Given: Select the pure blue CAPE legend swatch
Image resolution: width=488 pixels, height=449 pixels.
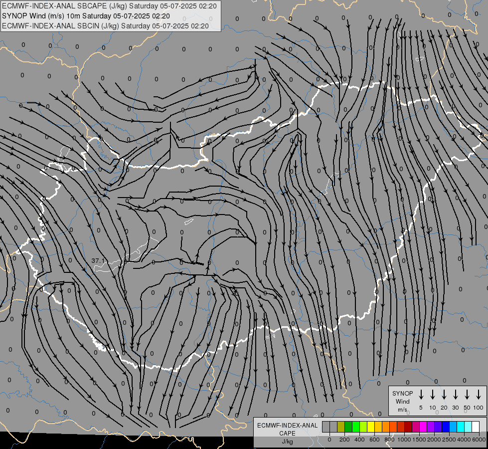Looking at the screenshot, I should pyautogui.click(x=446, y=427).
